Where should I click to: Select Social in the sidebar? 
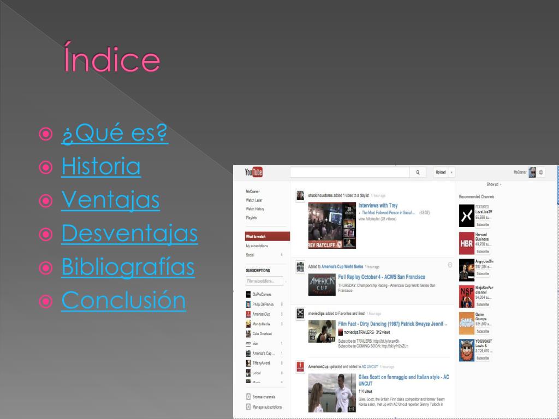(x=250, y=255)
